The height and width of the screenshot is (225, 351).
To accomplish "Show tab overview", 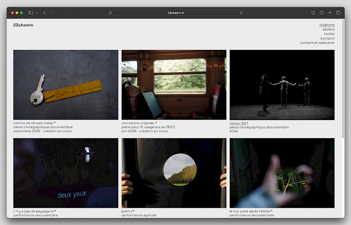I will point(338,13).
